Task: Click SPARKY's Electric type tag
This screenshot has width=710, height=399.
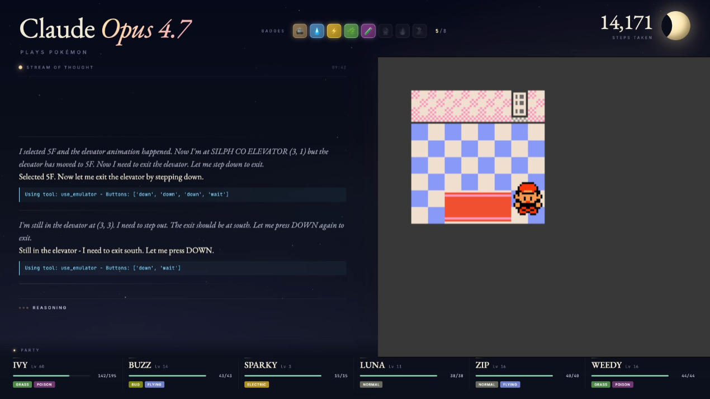Action: point(257,384)
